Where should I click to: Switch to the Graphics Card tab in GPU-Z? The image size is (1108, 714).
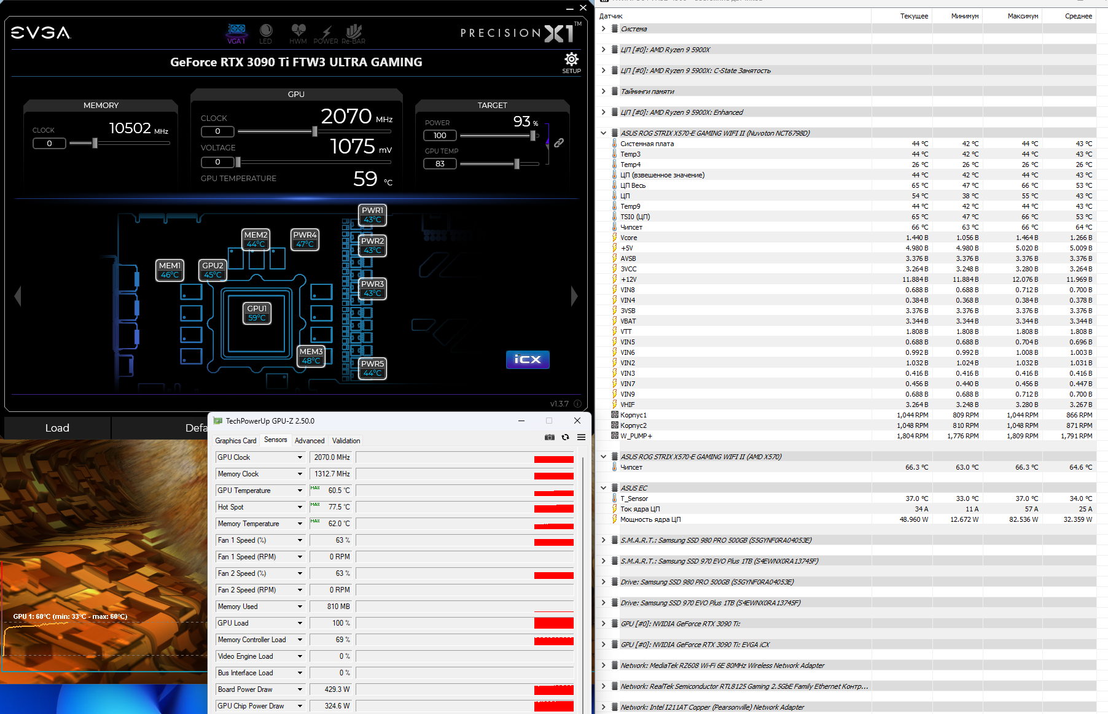[236, 441]
